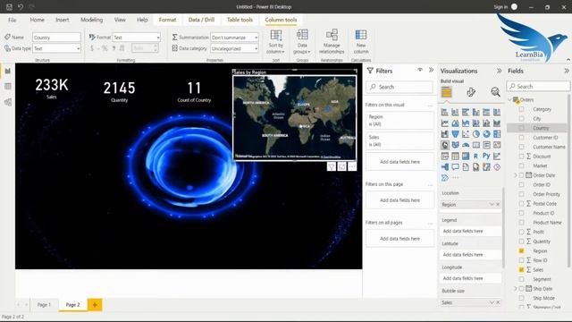Open the Region is (All) filter card
Screen dimensions: 572x322
[400, 120]
